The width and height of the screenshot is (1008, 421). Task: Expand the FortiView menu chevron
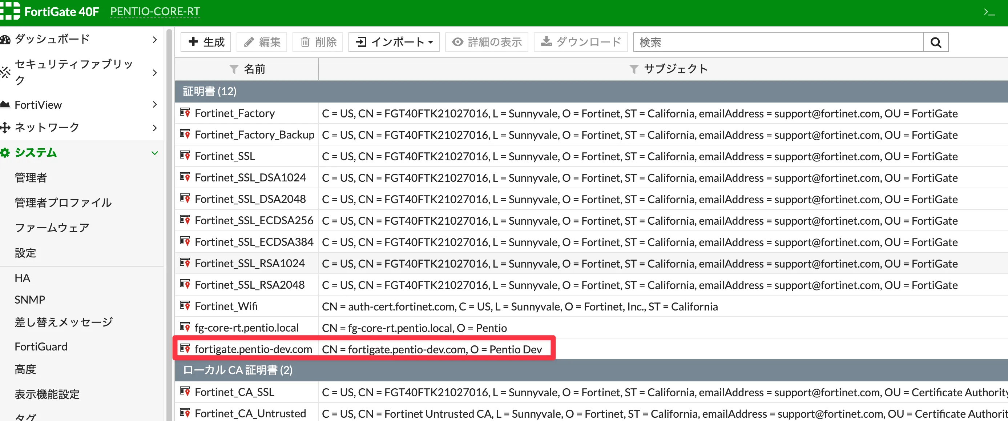pyautogui.click(x=154, y=105)
